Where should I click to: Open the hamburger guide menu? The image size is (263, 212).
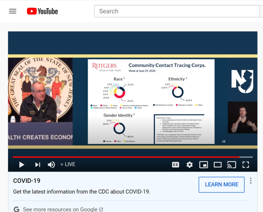(x=12, y=11)
